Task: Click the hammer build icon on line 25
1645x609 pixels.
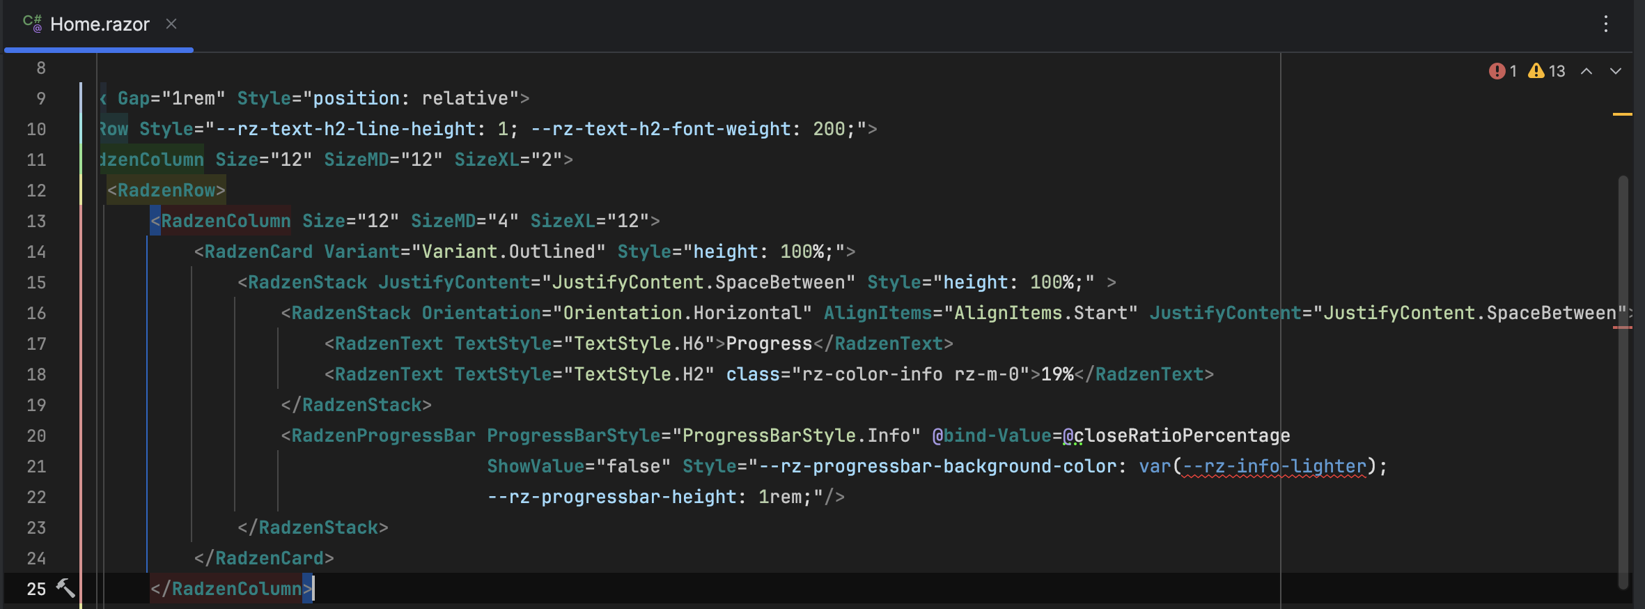Action: point(65,588)
